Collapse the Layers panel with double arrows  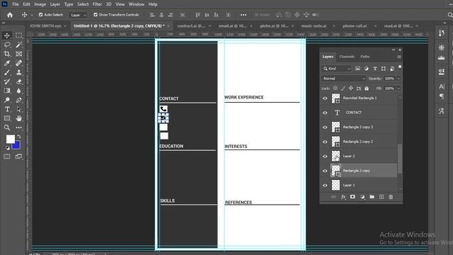[394, 50]
